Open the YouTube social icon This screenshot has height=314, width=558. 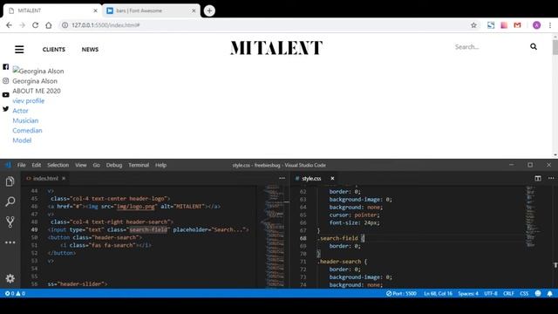[x=6, y=95]
